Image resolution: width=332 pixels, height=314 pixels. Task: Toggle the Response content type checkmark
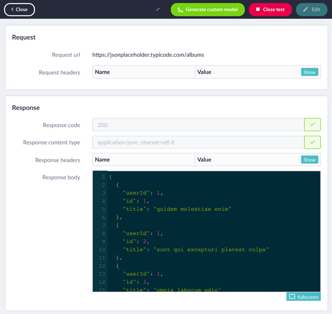click(x=312, y=142)
